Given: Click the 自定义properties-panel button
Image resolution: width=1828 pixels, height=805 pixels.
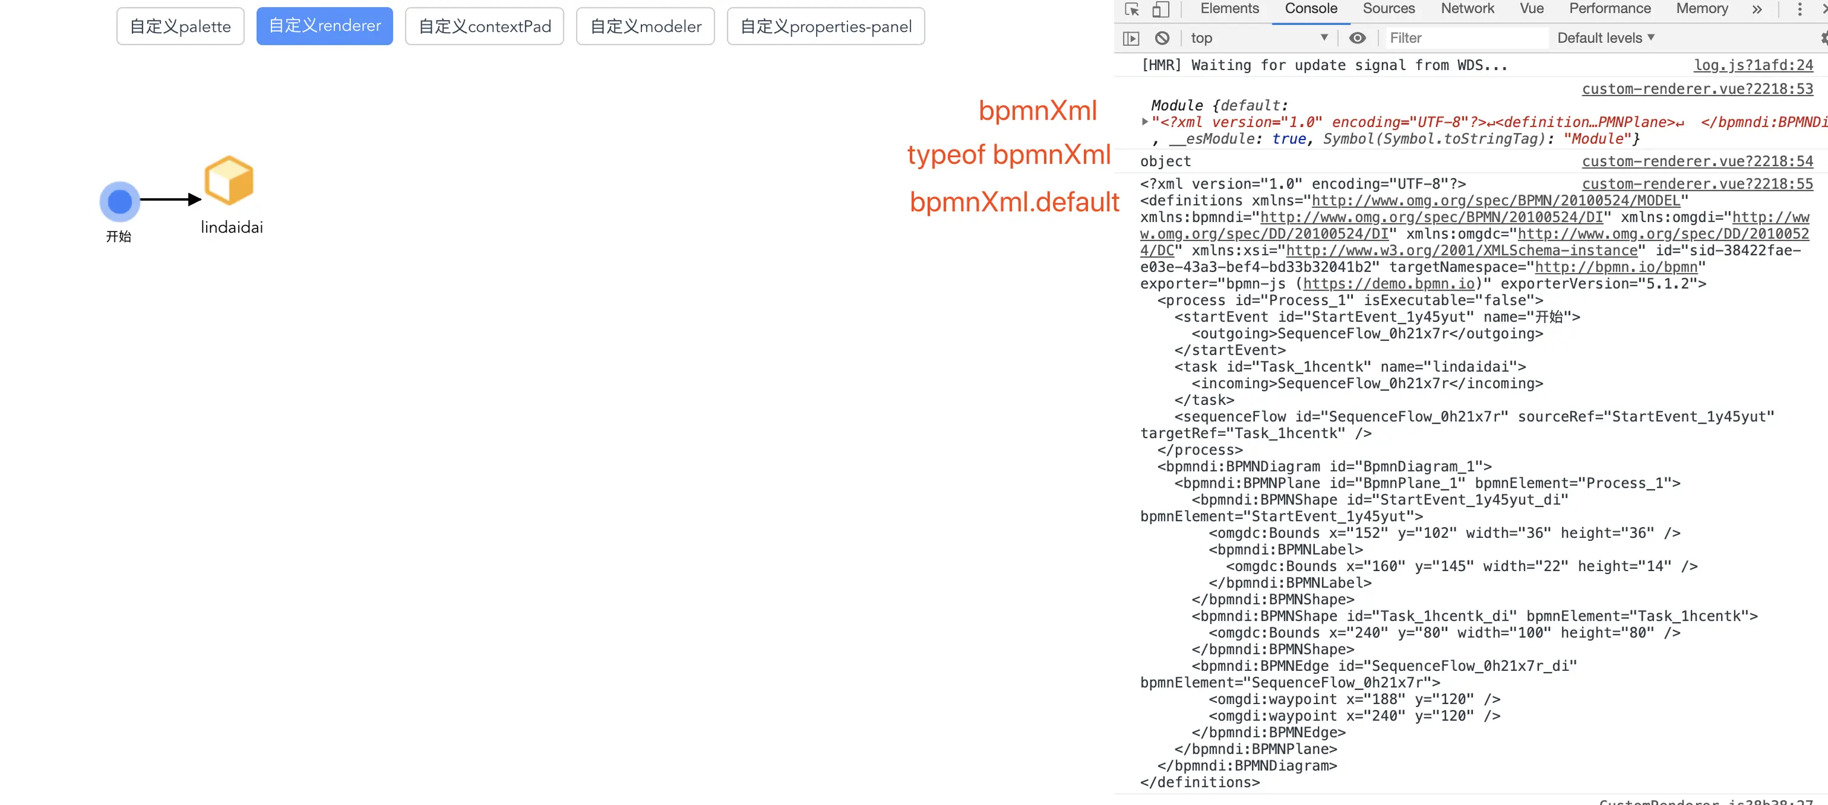Looking at the screenshot, I should (x=825, y=27).
